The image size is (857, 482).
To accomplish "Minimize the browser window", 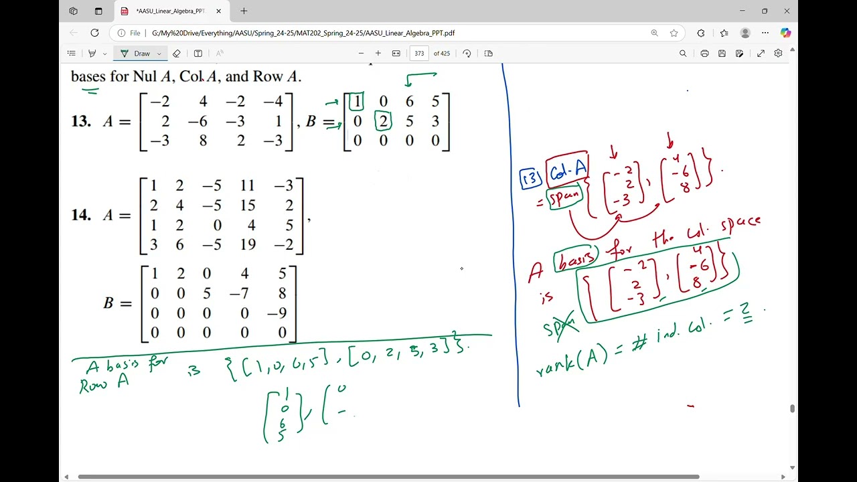I will [x=743, y=11].
